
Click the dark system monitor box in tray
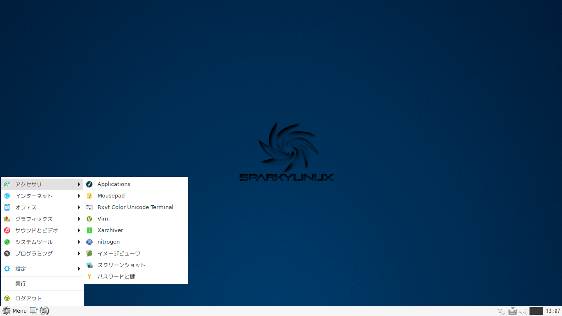tap(536, 311)
